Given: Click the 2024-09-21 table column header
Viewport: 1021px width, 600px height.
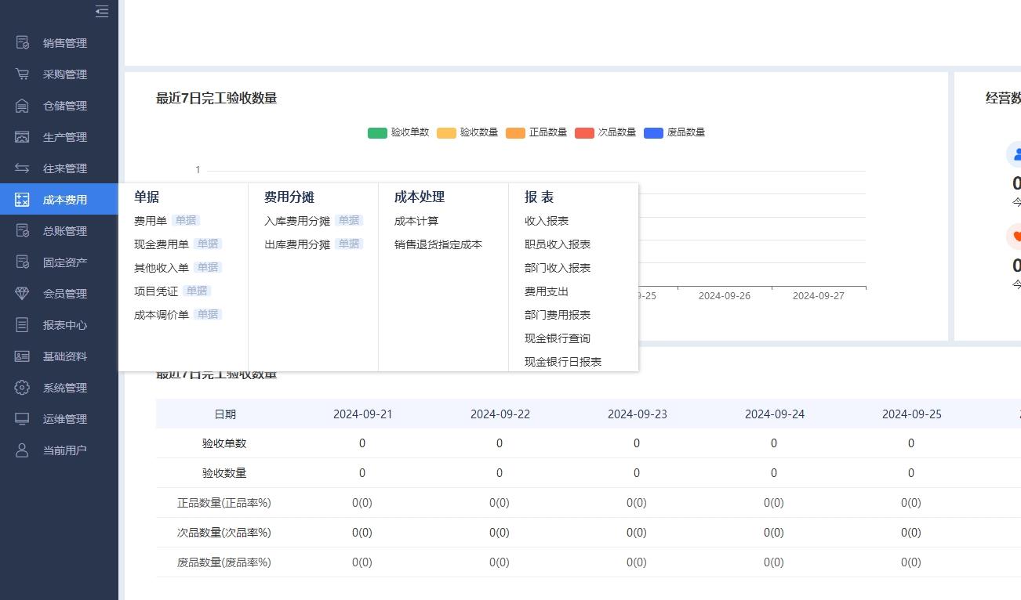Looking at the screenshot, I should pyautogui.click(x=362, y=414).
